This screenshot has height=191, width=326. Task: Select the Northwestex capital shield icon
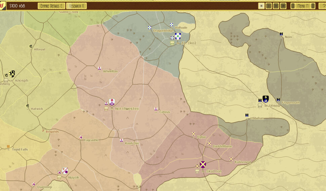tap(112, 102)
